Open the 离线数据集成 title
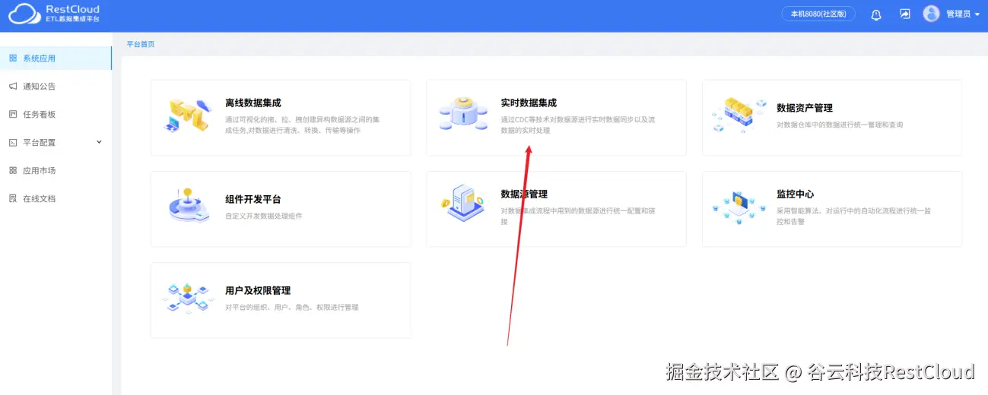 (253, 103)
